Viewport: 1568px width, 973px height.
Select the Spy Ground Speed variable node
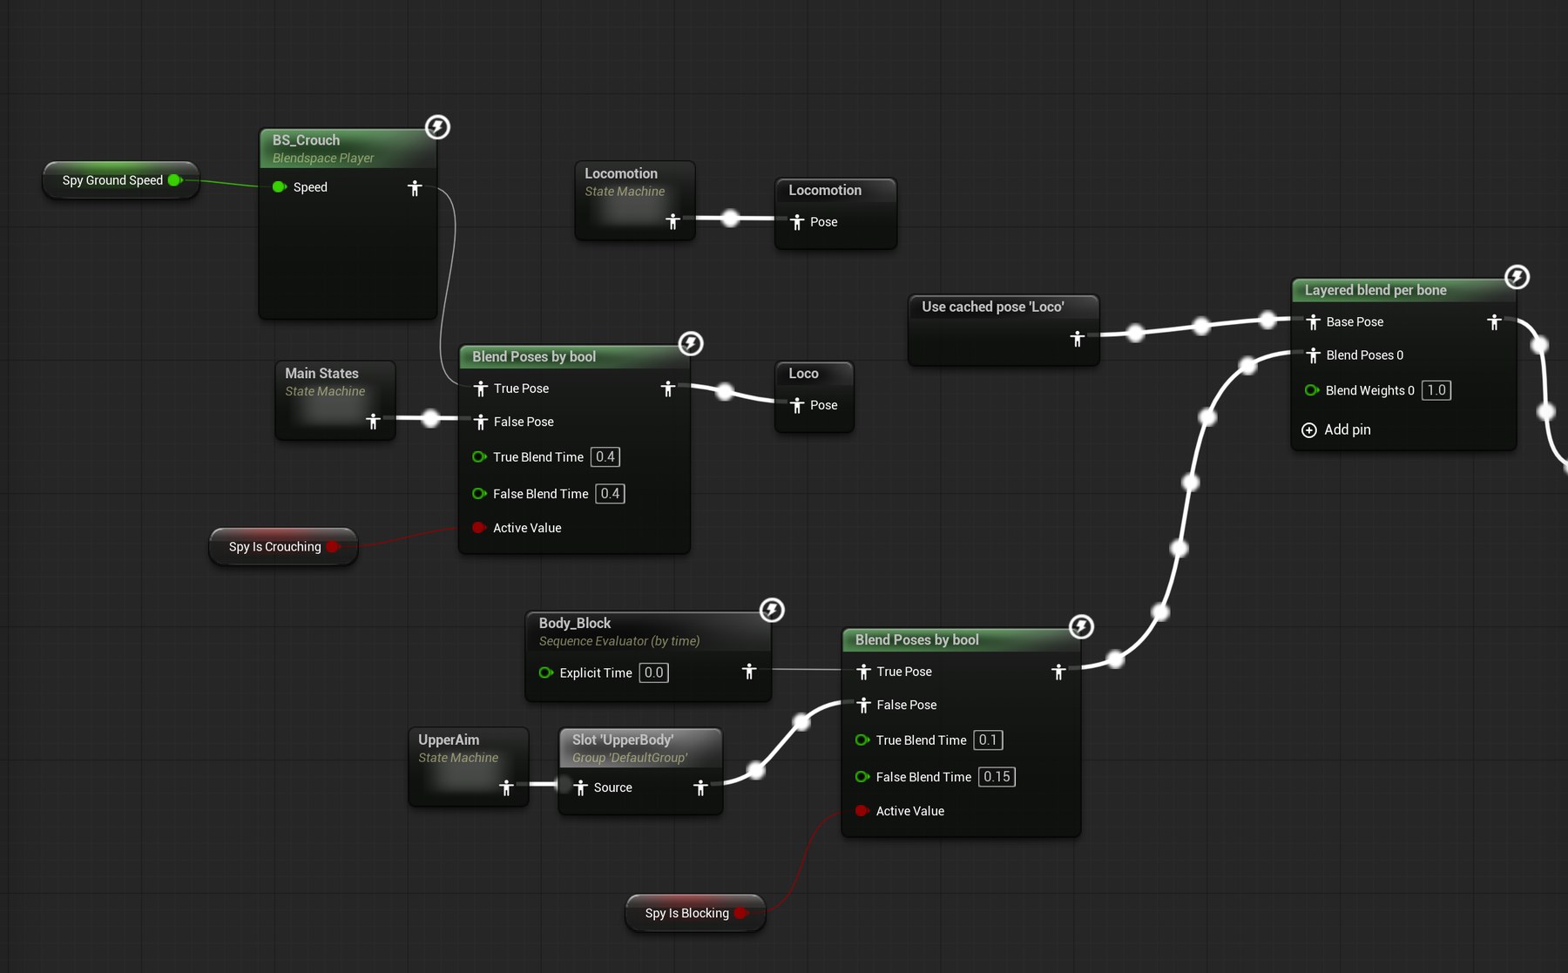121,180
